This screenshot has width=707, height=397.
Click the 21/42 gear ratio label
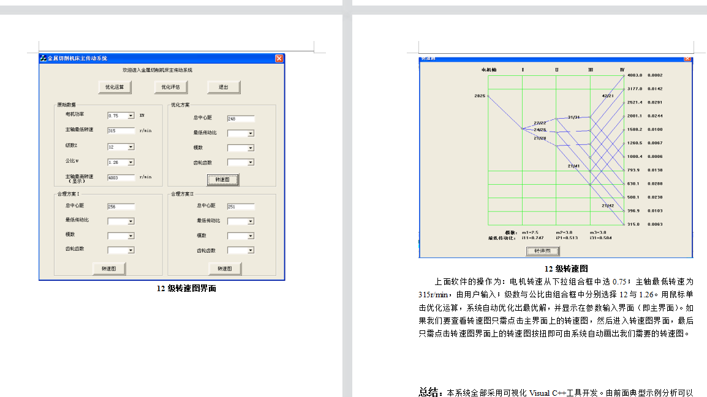point(608,206)
